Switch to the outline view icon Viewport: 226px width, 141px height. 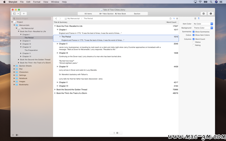(174, 18)
